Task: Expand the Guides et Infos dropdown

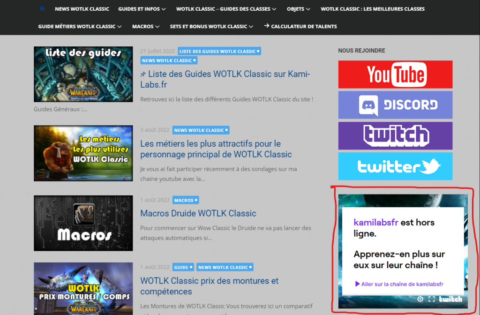Action: pyautogui.click(x=142, y=9)
